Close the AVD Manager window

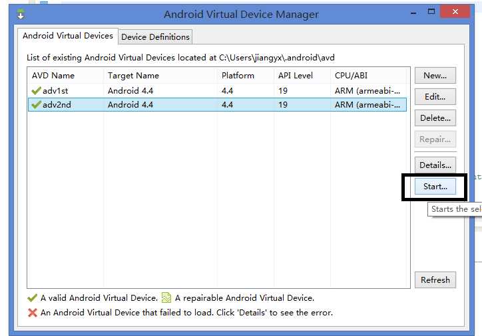point(455,12)
